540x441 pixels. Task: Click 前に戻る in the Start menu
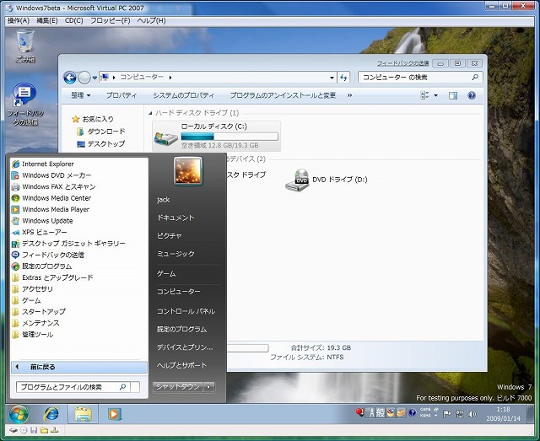pyautogui.click(x=79, y=367)
